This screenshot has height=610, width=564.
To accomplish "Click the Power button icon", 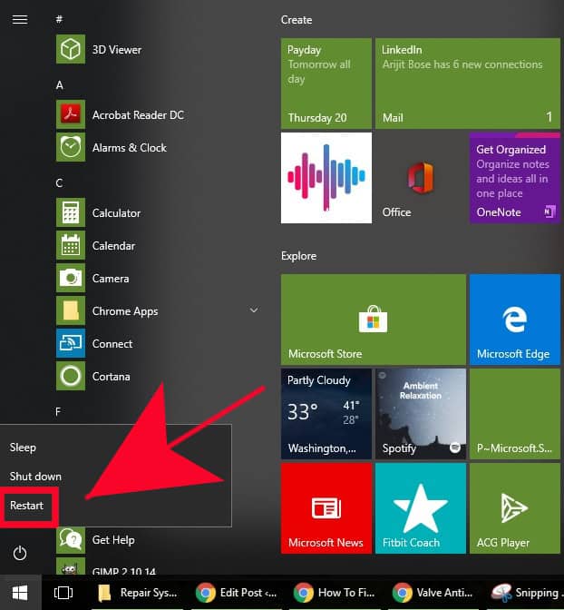I will click(20, 553).
